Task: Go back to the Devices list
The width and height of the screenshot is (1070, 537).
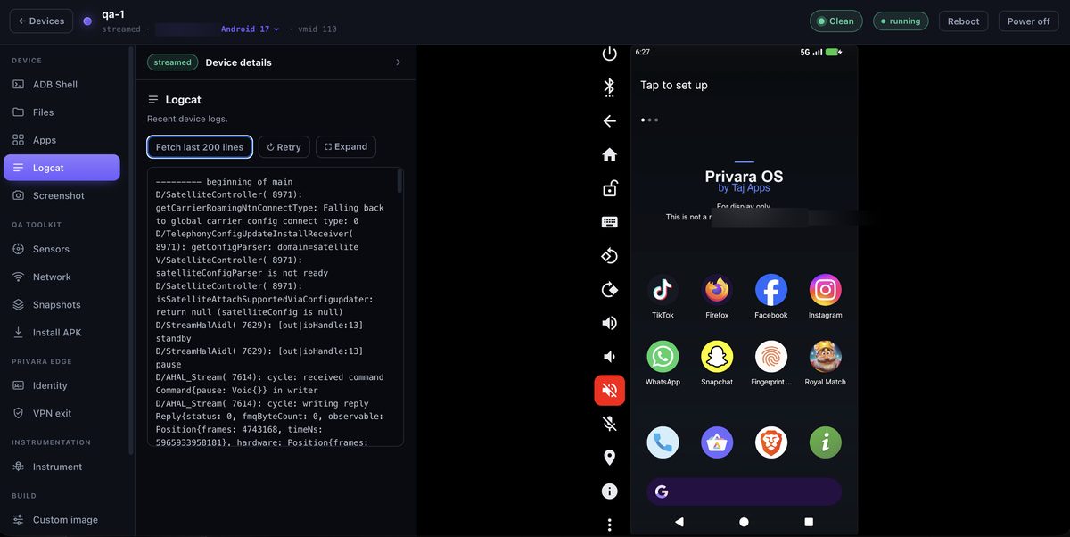Action: click(x=41, y=21)
